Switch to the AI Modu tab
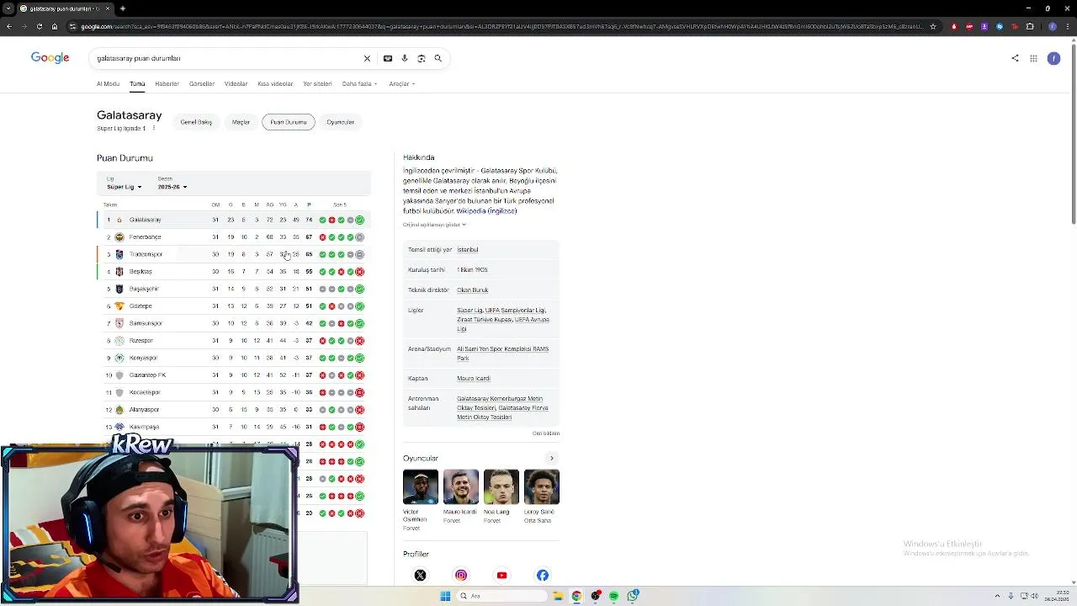 pos(108,84)
